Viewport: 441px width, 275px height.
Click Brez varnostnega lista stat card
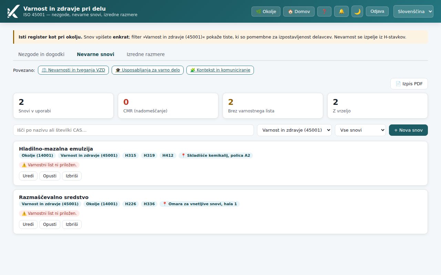point(273,106)
